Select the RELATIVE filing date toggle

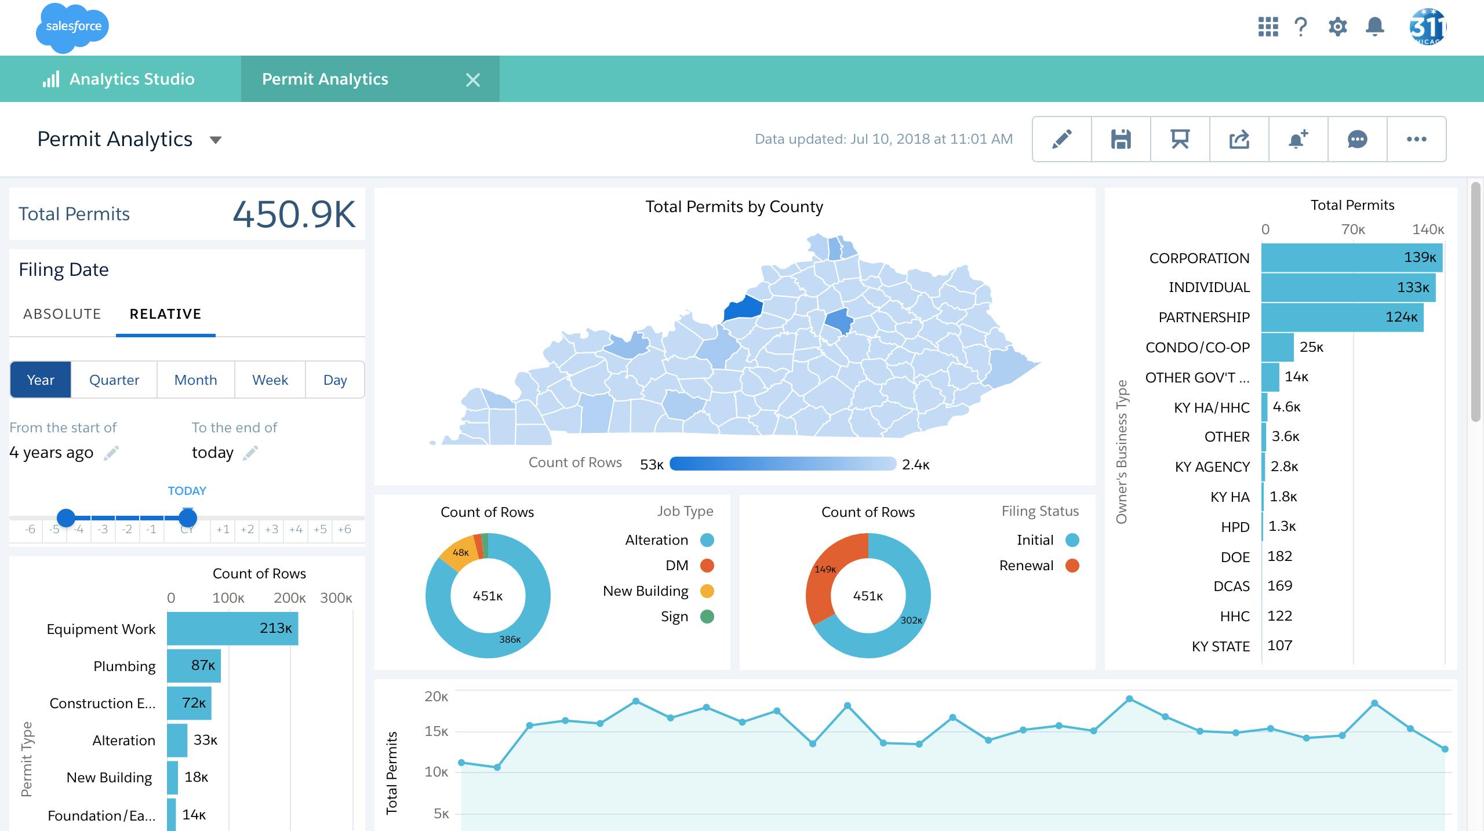coord(164,314)
